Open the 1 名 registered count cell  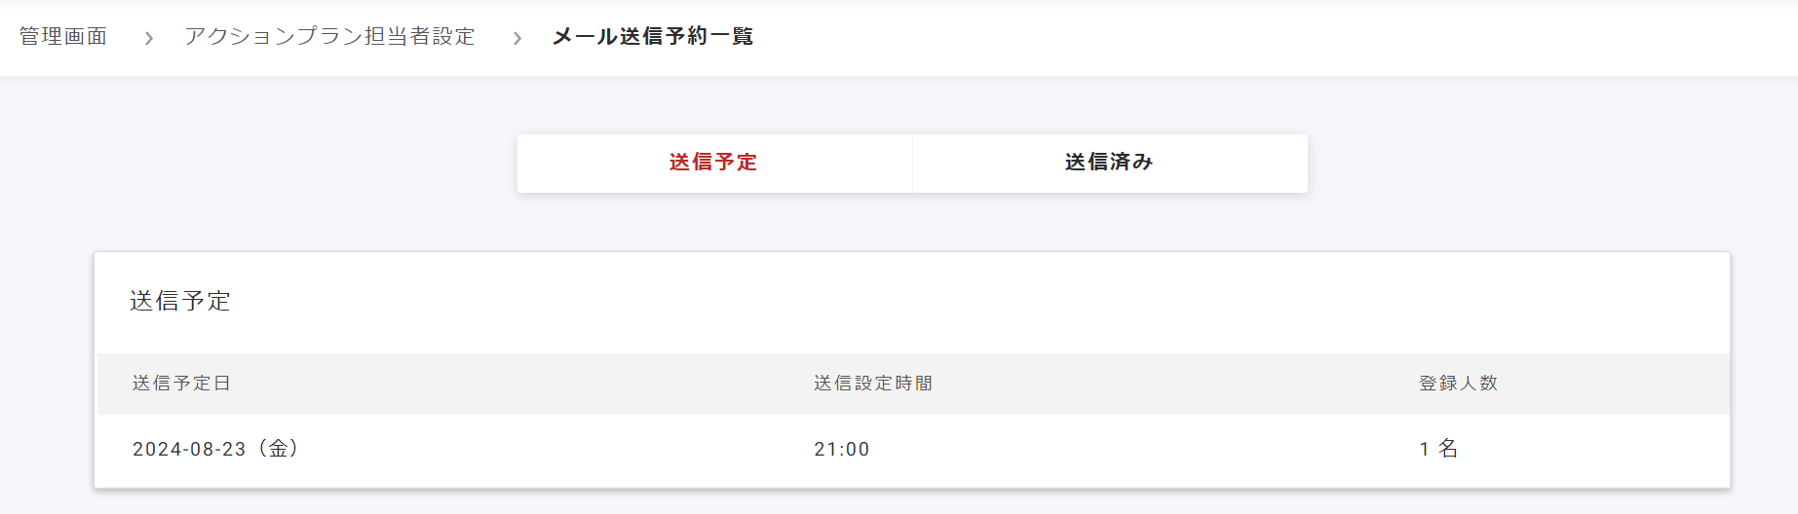click(1438, 449)
